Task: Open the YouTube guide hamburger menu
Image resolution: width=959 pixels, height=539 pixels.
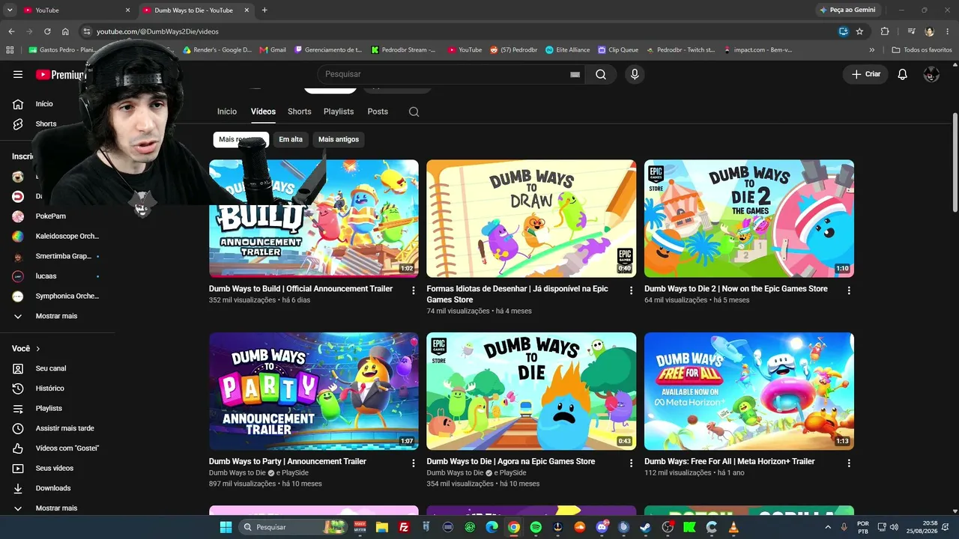Action: [18, 74]
